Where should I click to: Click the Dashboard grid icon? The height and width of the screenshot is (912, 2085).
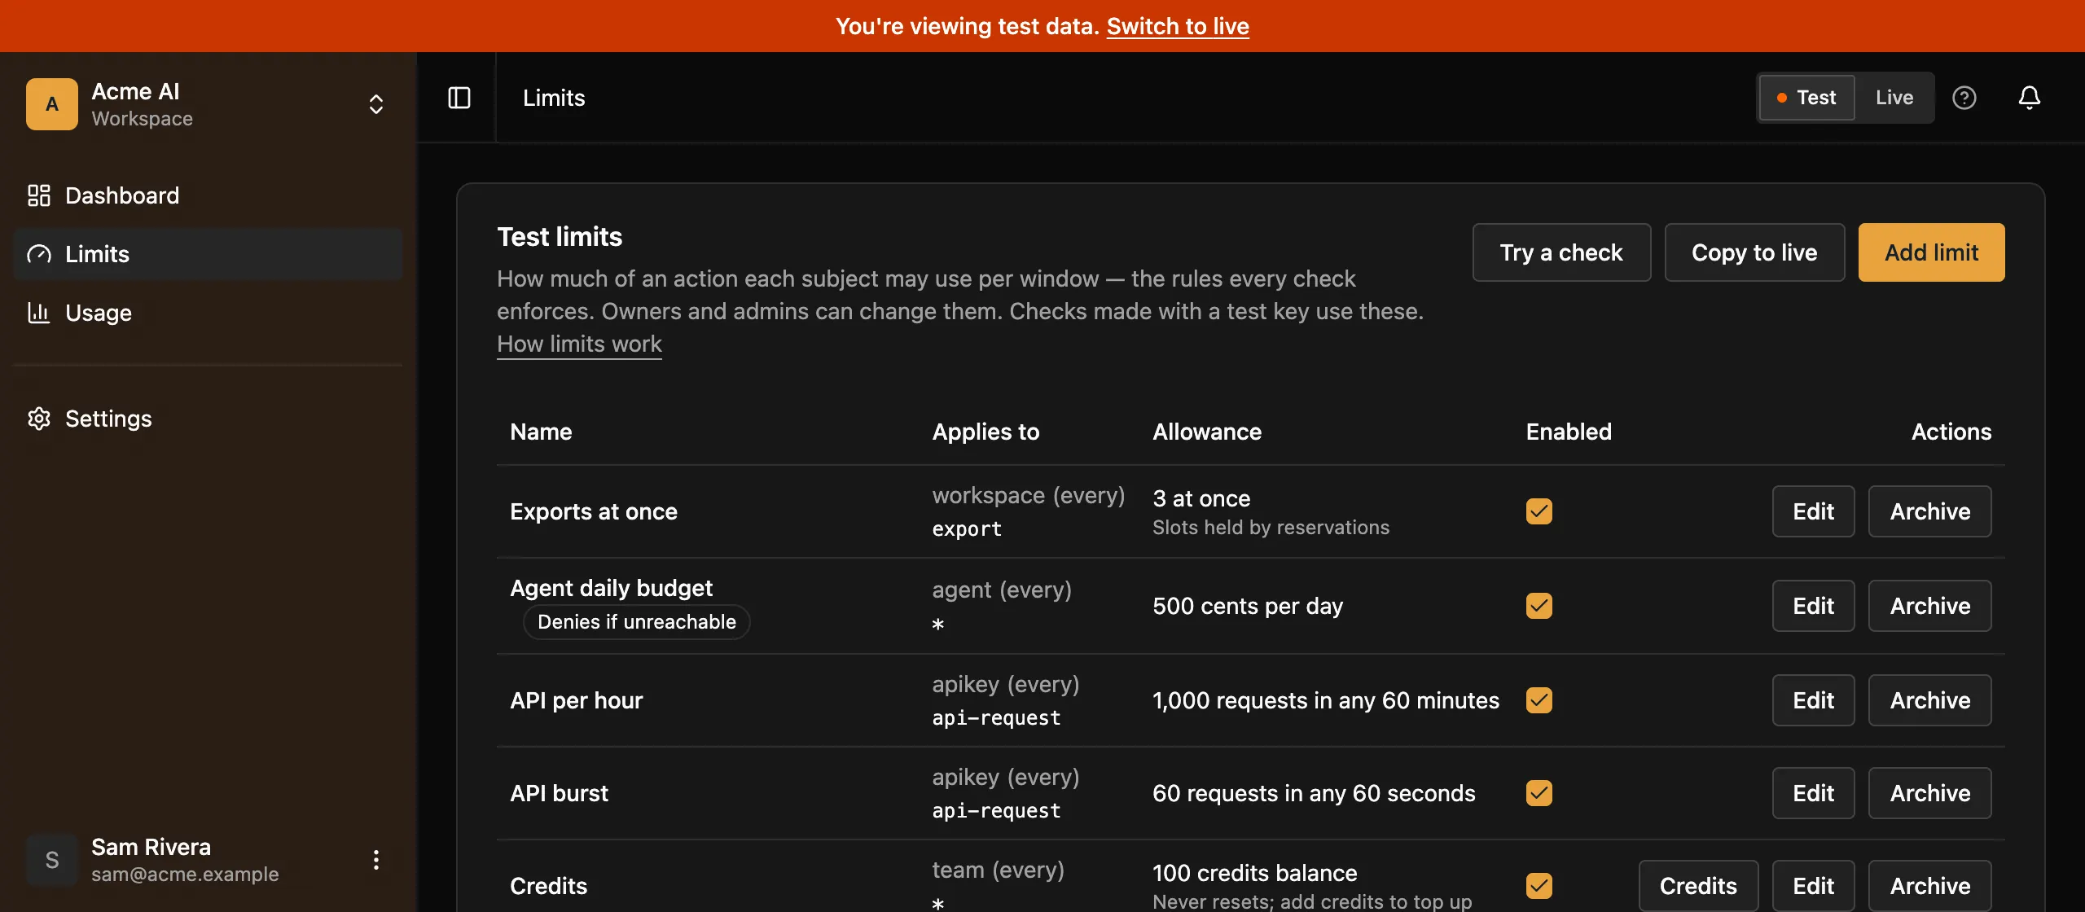39,195
